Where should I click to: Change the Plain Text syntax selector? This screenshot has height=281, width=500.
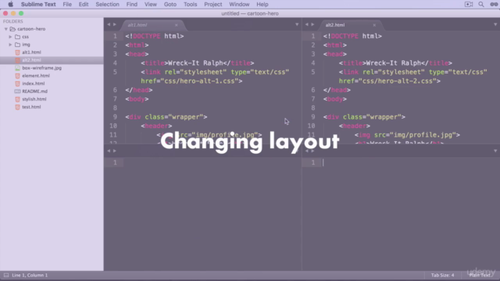[480, 275]
